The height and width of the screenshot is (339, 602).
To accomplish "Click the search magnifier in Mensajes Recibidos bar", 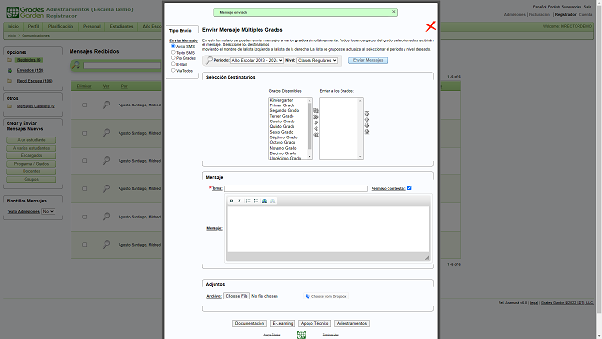I will [76, 65].
